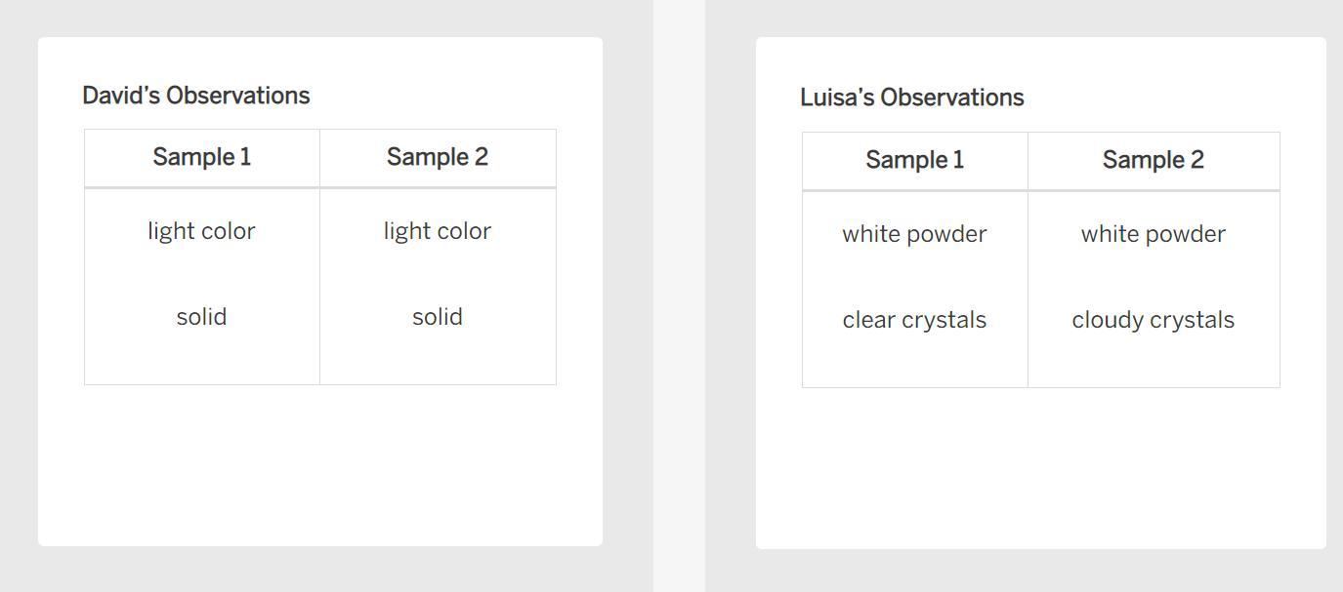Image resolution: width=1343 pixels, height=592 pixels.
Task: Select the 'clear crystals' observation
Action: point(914,320)
